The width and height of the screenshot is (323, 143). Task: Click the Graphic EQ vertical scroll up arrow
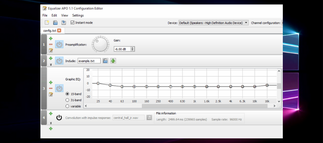pos(279,71)
